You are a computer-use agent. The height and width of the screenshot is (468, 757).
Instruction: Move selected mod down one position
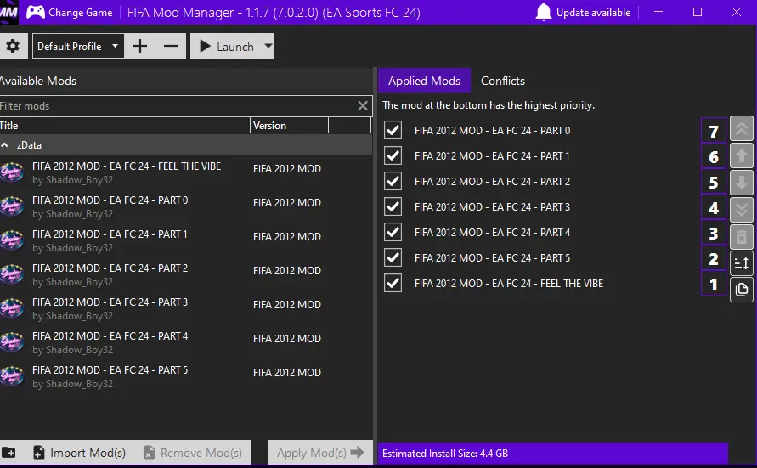tap(742, 183)
